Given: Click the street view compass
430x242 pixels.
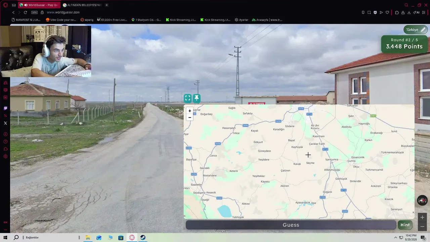Looking at the screenshot, I should coord(422,200).
